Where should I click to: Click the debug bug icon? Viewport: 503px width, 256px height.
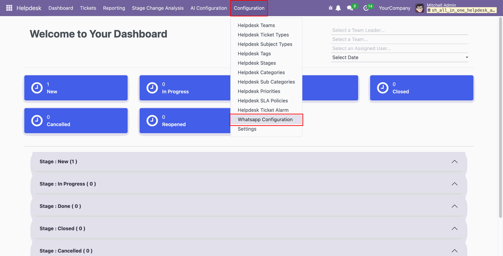click(331, 8)
